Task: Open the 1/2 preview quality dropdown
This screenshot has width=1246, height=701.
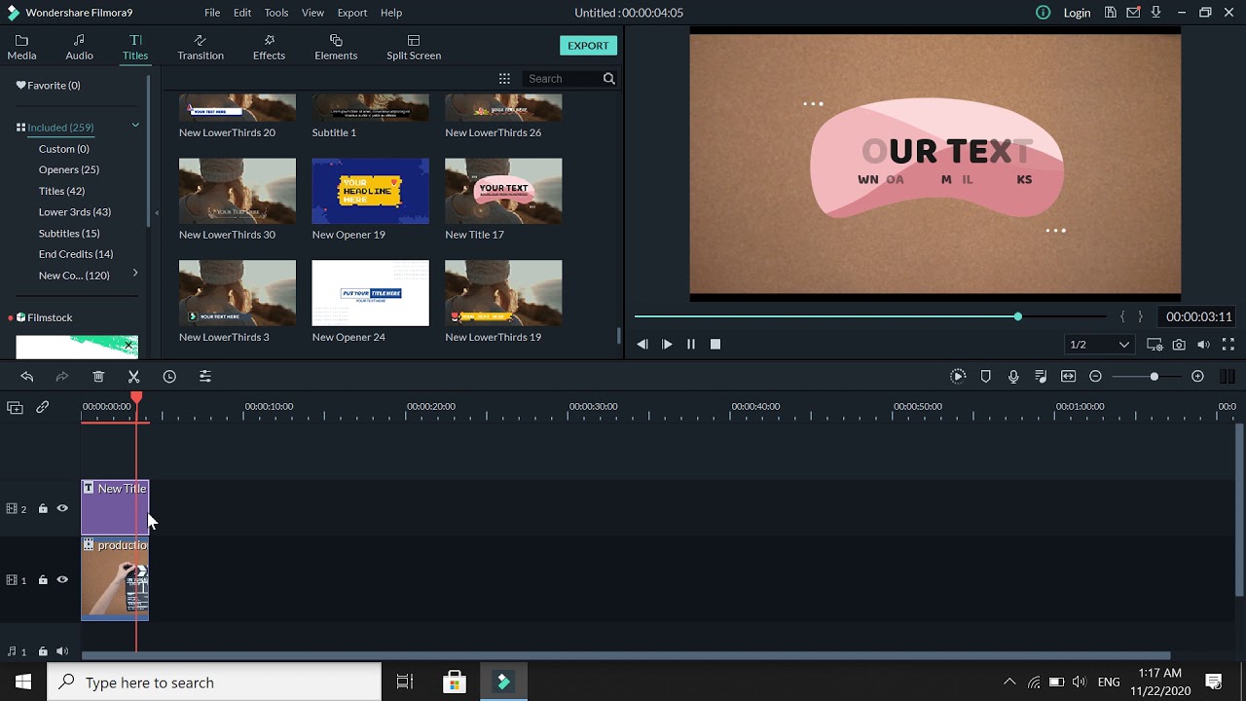Action: 1099,345
